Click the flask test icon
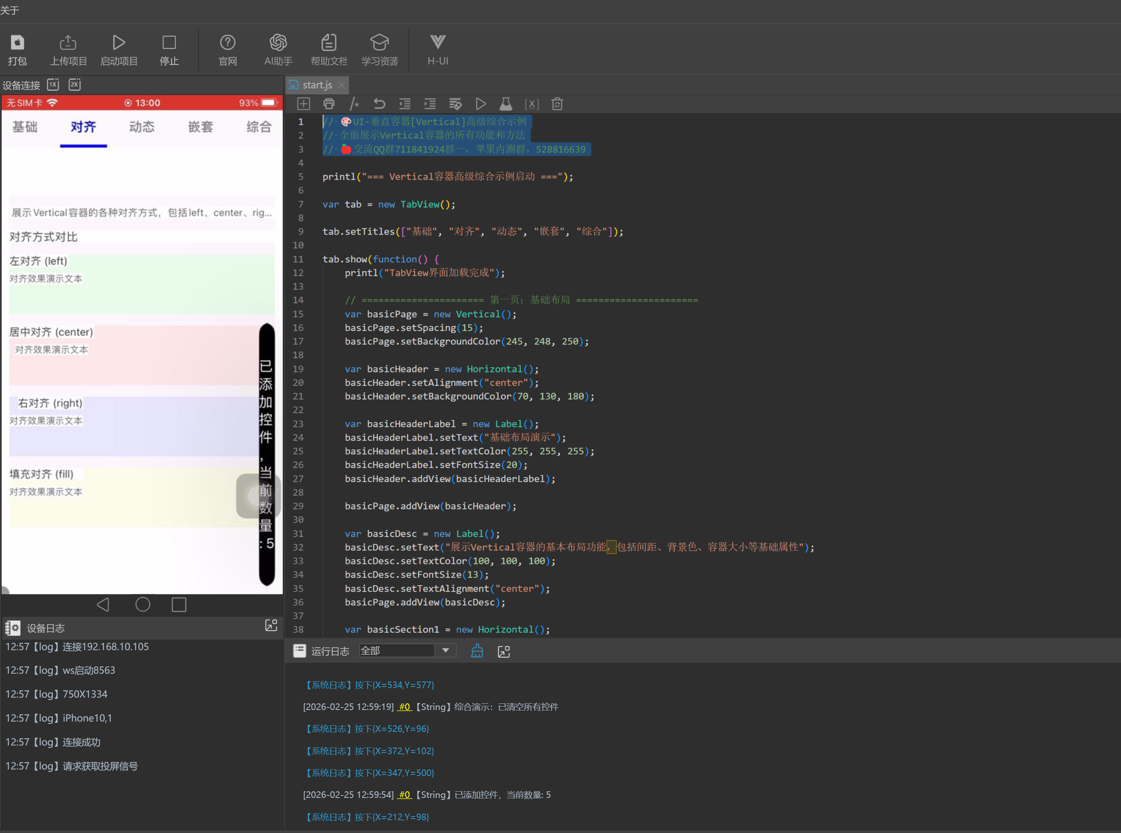 coord(506,104)
